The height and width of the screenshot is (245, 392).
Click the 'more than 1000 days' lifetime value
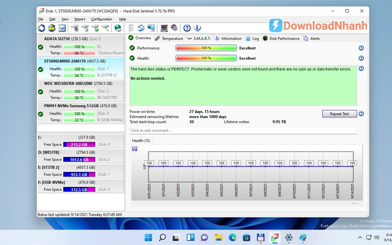pyautogui.click(x=208, y=117)
